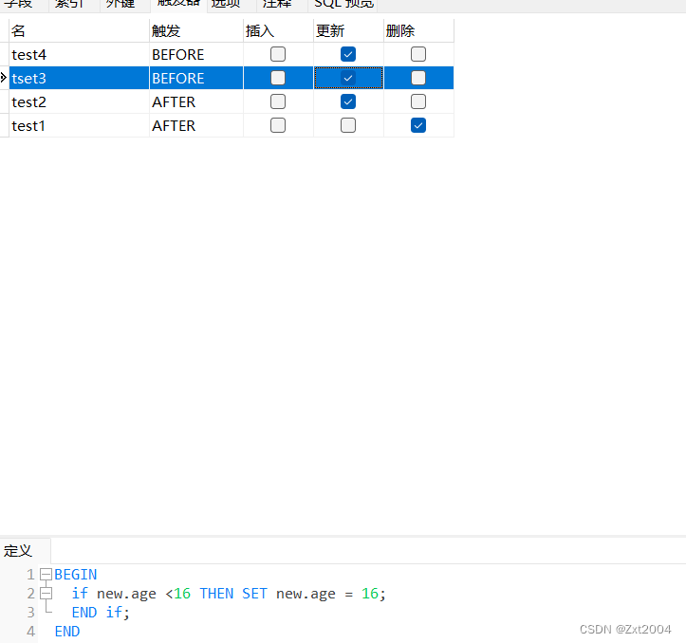Click the 删除 column header

tap(418, 30)
